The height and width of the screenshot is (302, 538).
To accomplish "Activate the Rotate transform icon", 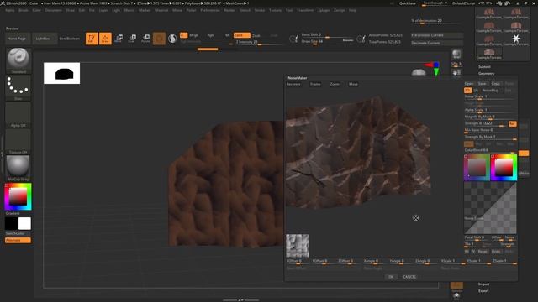I will (145, 39).
